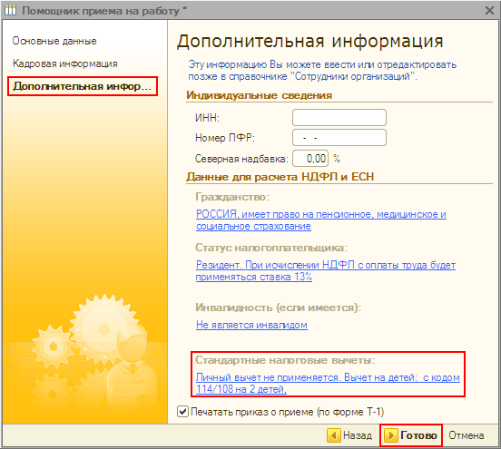Click the Северная надбавка percent field

pos(310,159)
